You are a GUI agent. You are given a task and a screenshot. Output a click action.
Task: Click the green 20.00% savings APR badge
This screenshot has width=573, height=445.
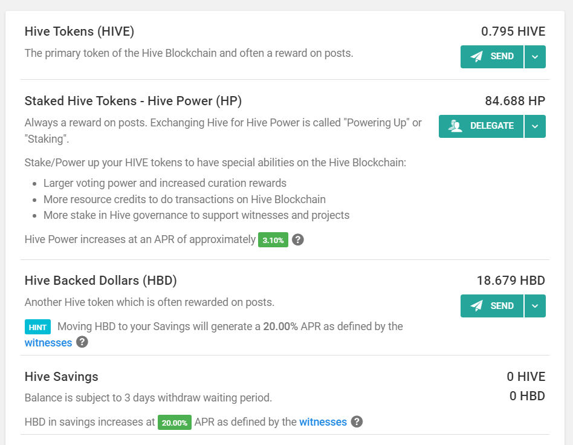174,423
